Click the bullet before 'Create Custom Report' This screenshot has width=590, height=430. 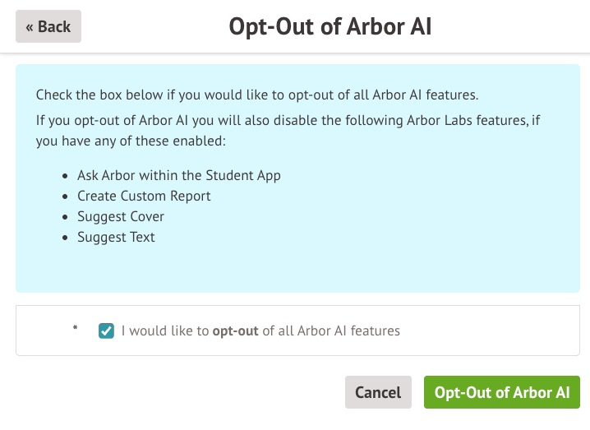click(66, 197)
